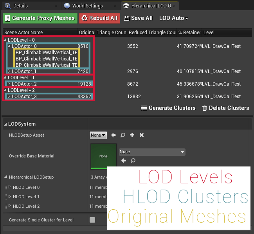Open Override Base Material None combo box

pyautogui.click(x=152, y=152)
